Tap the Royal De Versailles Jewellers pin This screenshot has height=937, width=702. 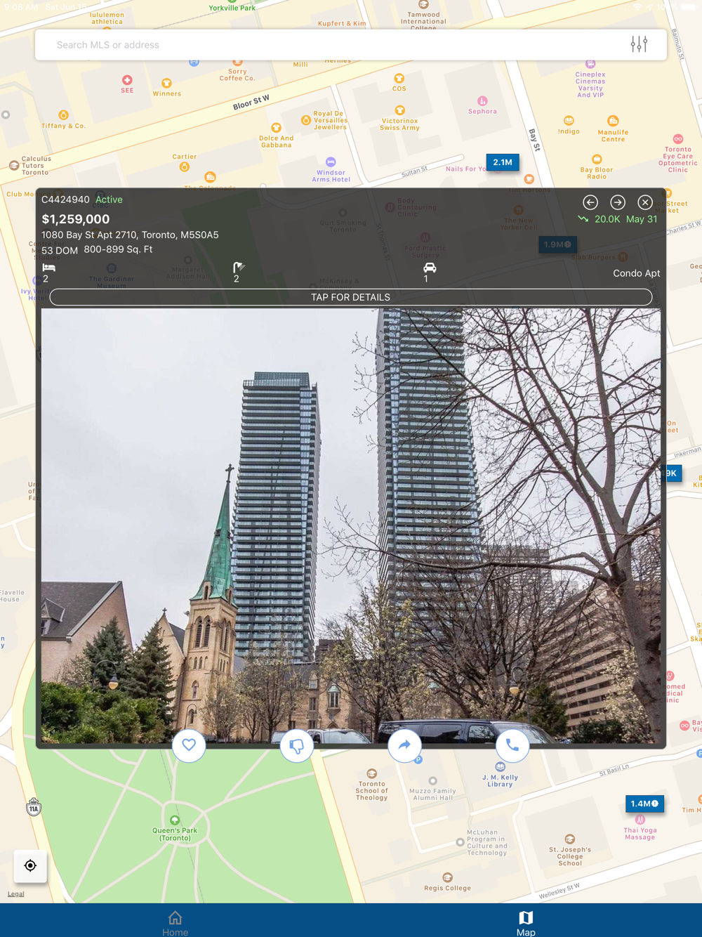pyautogui.click(x=305, y=120)
